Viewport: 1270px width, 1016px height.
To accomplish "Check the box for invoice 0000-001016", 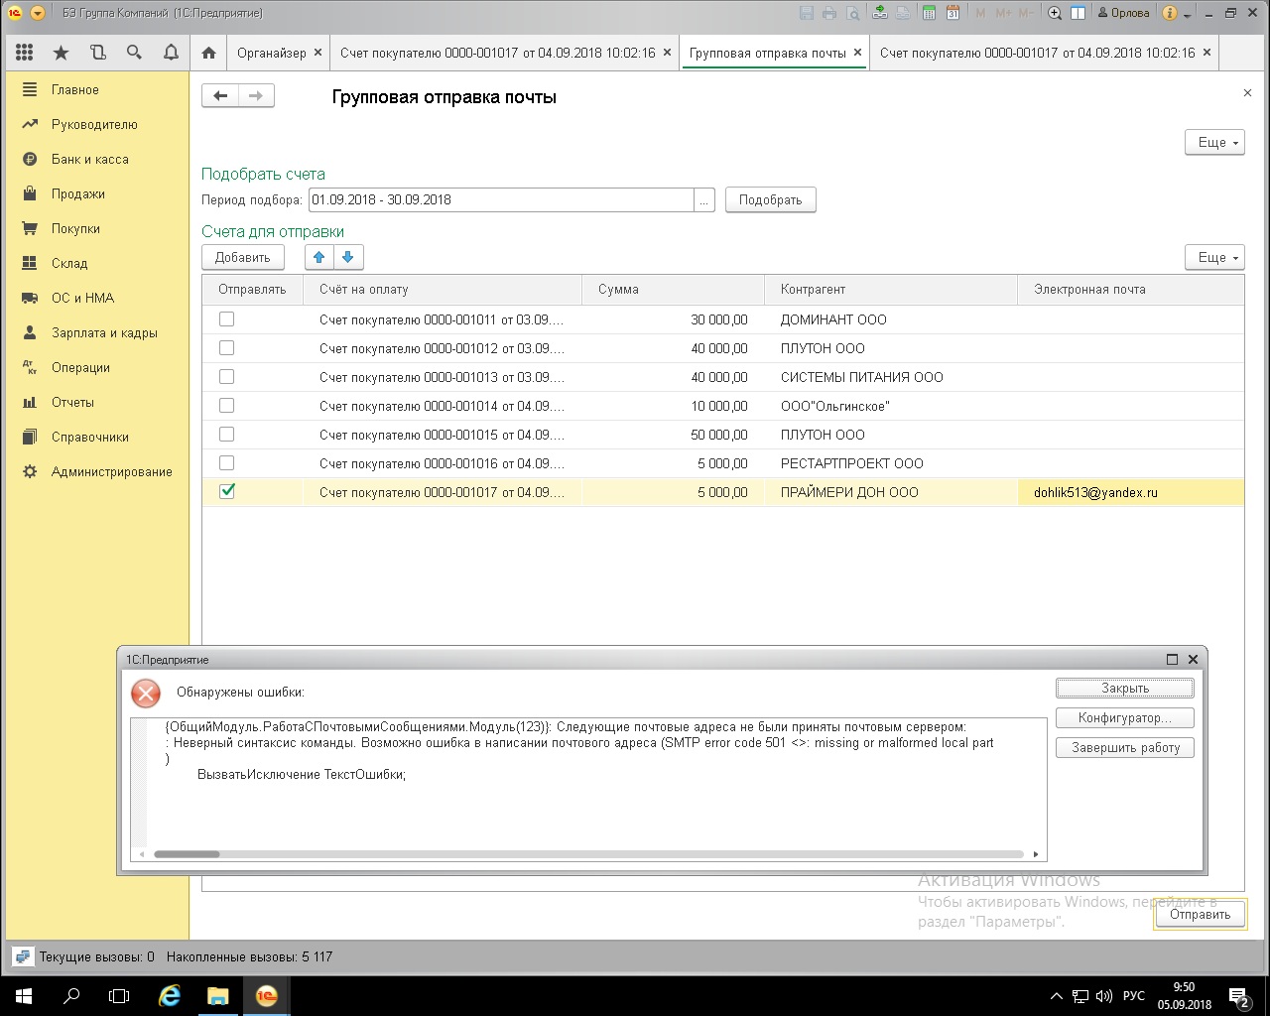I will [227, 463].
